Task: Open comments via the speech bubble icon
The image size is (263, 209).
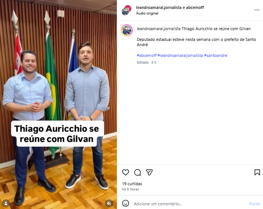Action: [137, 172]
